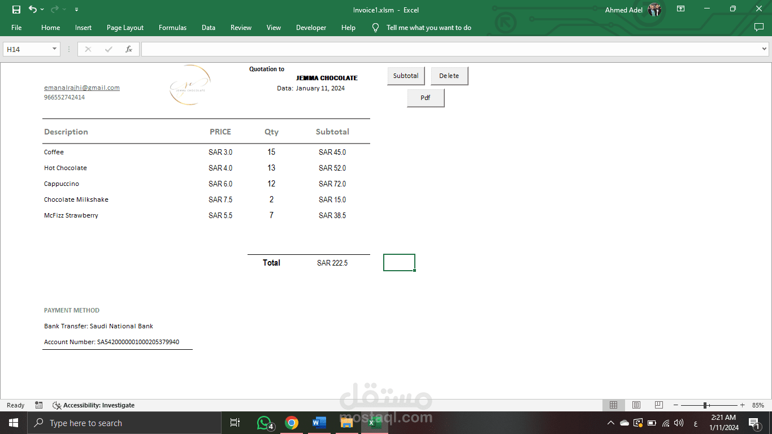The image size is (772, 434).
Task: Open the Data tab
Action: pos(209,28)
